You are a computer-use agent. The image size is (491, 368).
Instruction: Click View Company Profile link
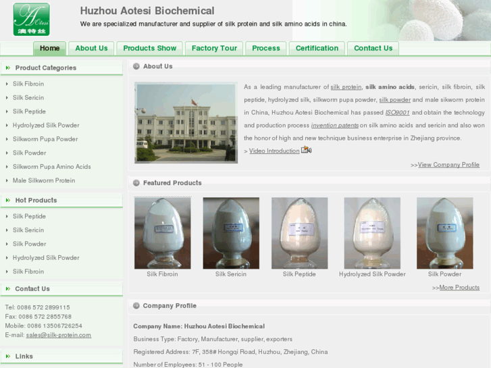tap(448, 165)
